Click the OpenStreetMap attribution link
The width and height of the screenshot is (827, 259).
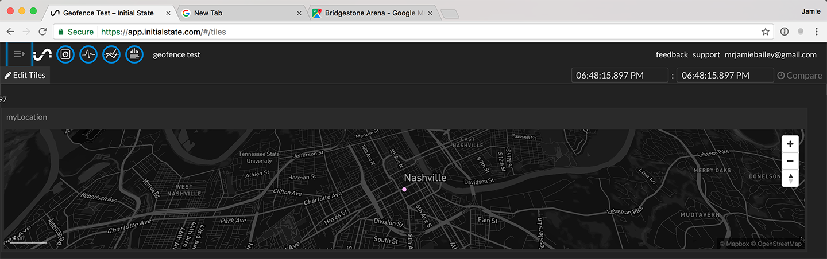coord(776,244)
